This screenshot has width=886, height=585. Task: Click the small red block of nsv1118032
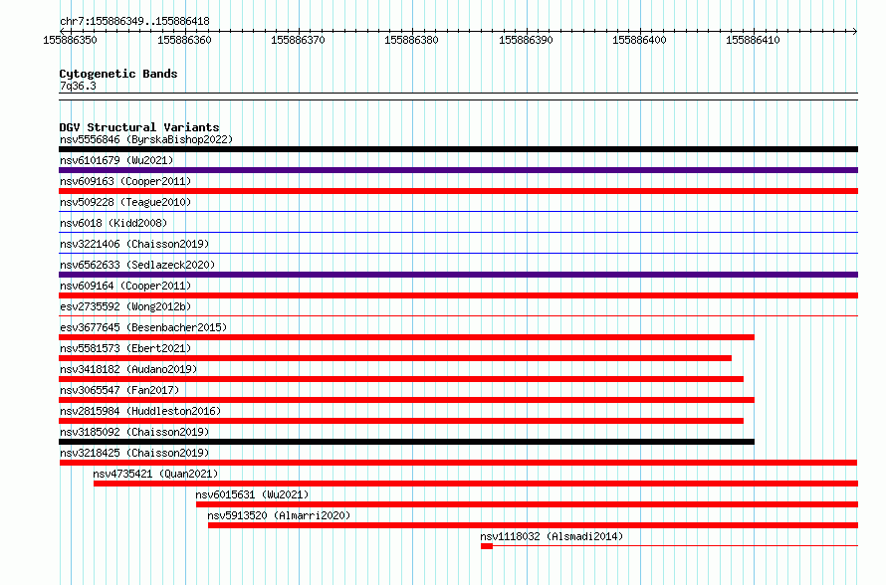(x=487, y=546)
